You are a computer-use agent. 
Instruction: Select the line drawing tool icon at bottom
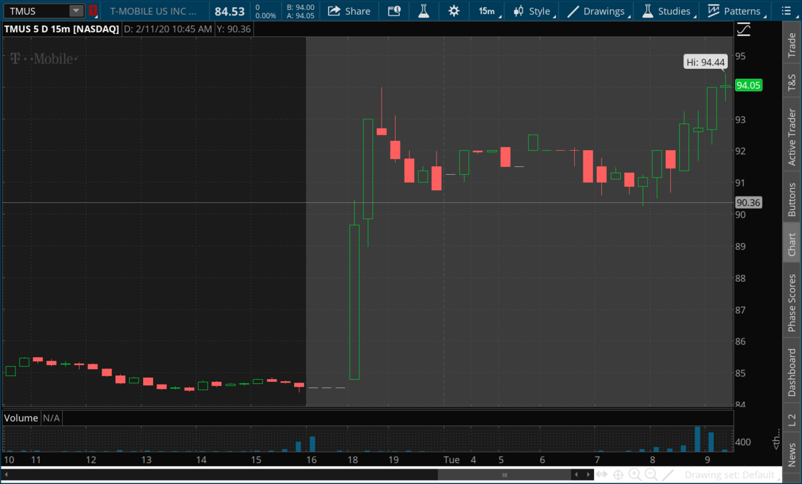667,475
